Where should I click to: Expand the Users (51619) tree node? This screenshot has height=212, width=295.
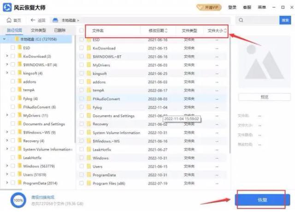pos(7,175)
